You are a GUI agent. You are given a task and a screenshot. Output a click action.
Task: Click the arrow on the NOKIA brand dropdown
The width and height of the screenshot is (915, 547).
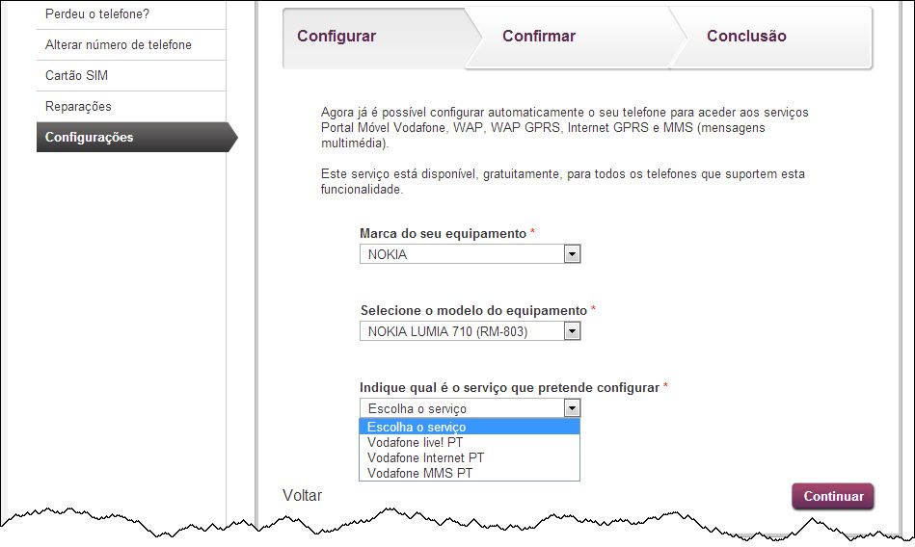coord(572,254)
